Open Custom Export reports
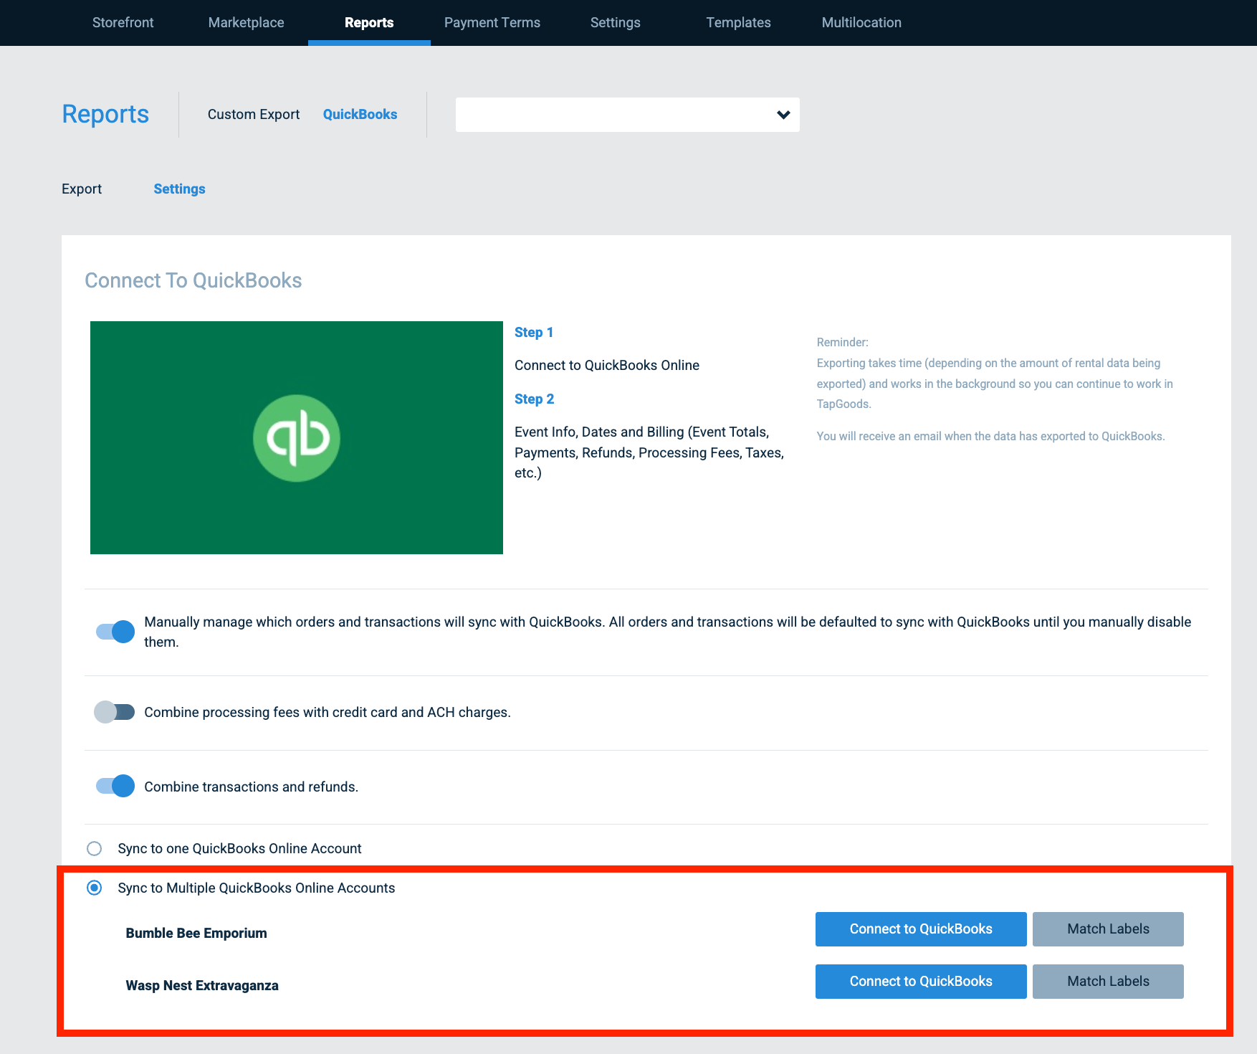1257x1054 pixels. click(253, 114)
